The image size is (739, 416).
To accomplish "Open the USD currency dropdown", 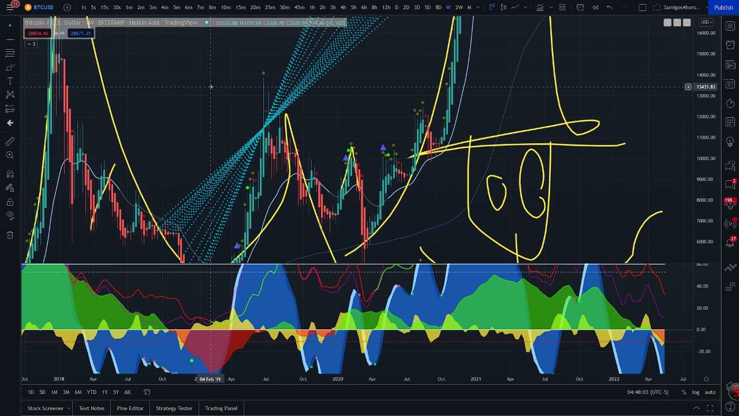I will tap(706, 23).
